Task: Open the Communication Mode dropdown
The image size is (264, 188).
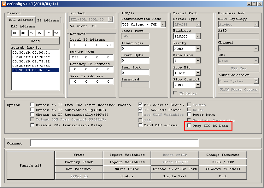Action: [163, 24]
